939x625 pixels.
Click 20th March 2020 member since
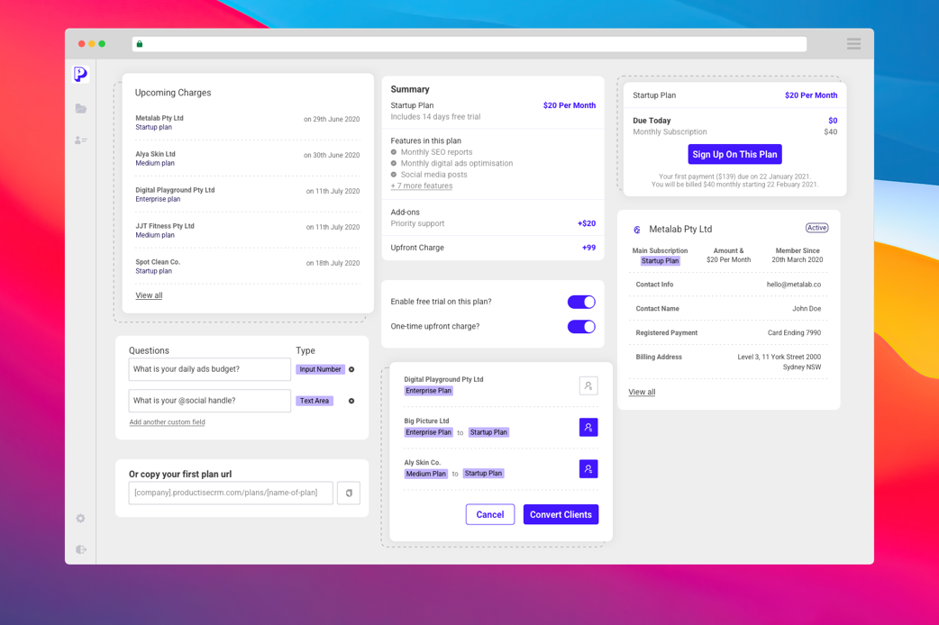(x=798, y=260)
